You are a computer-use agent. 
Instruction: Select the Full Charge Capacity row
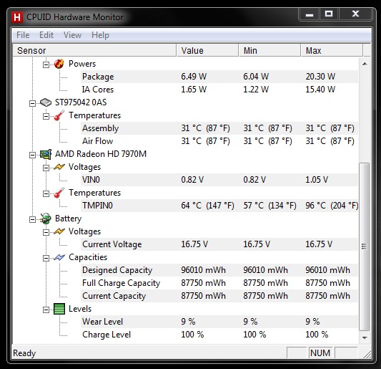point(219,283)
